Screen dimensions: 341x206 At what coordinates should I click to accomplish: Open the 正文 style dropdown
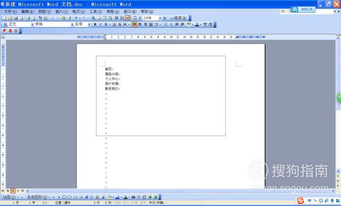pos(33,24)
